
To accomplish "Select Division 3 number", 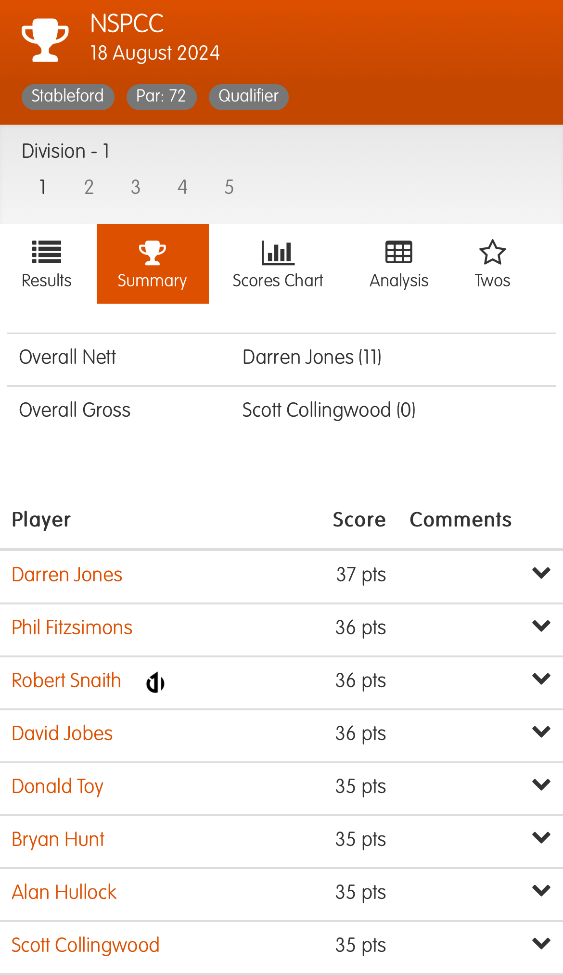I will coord(136,187).
